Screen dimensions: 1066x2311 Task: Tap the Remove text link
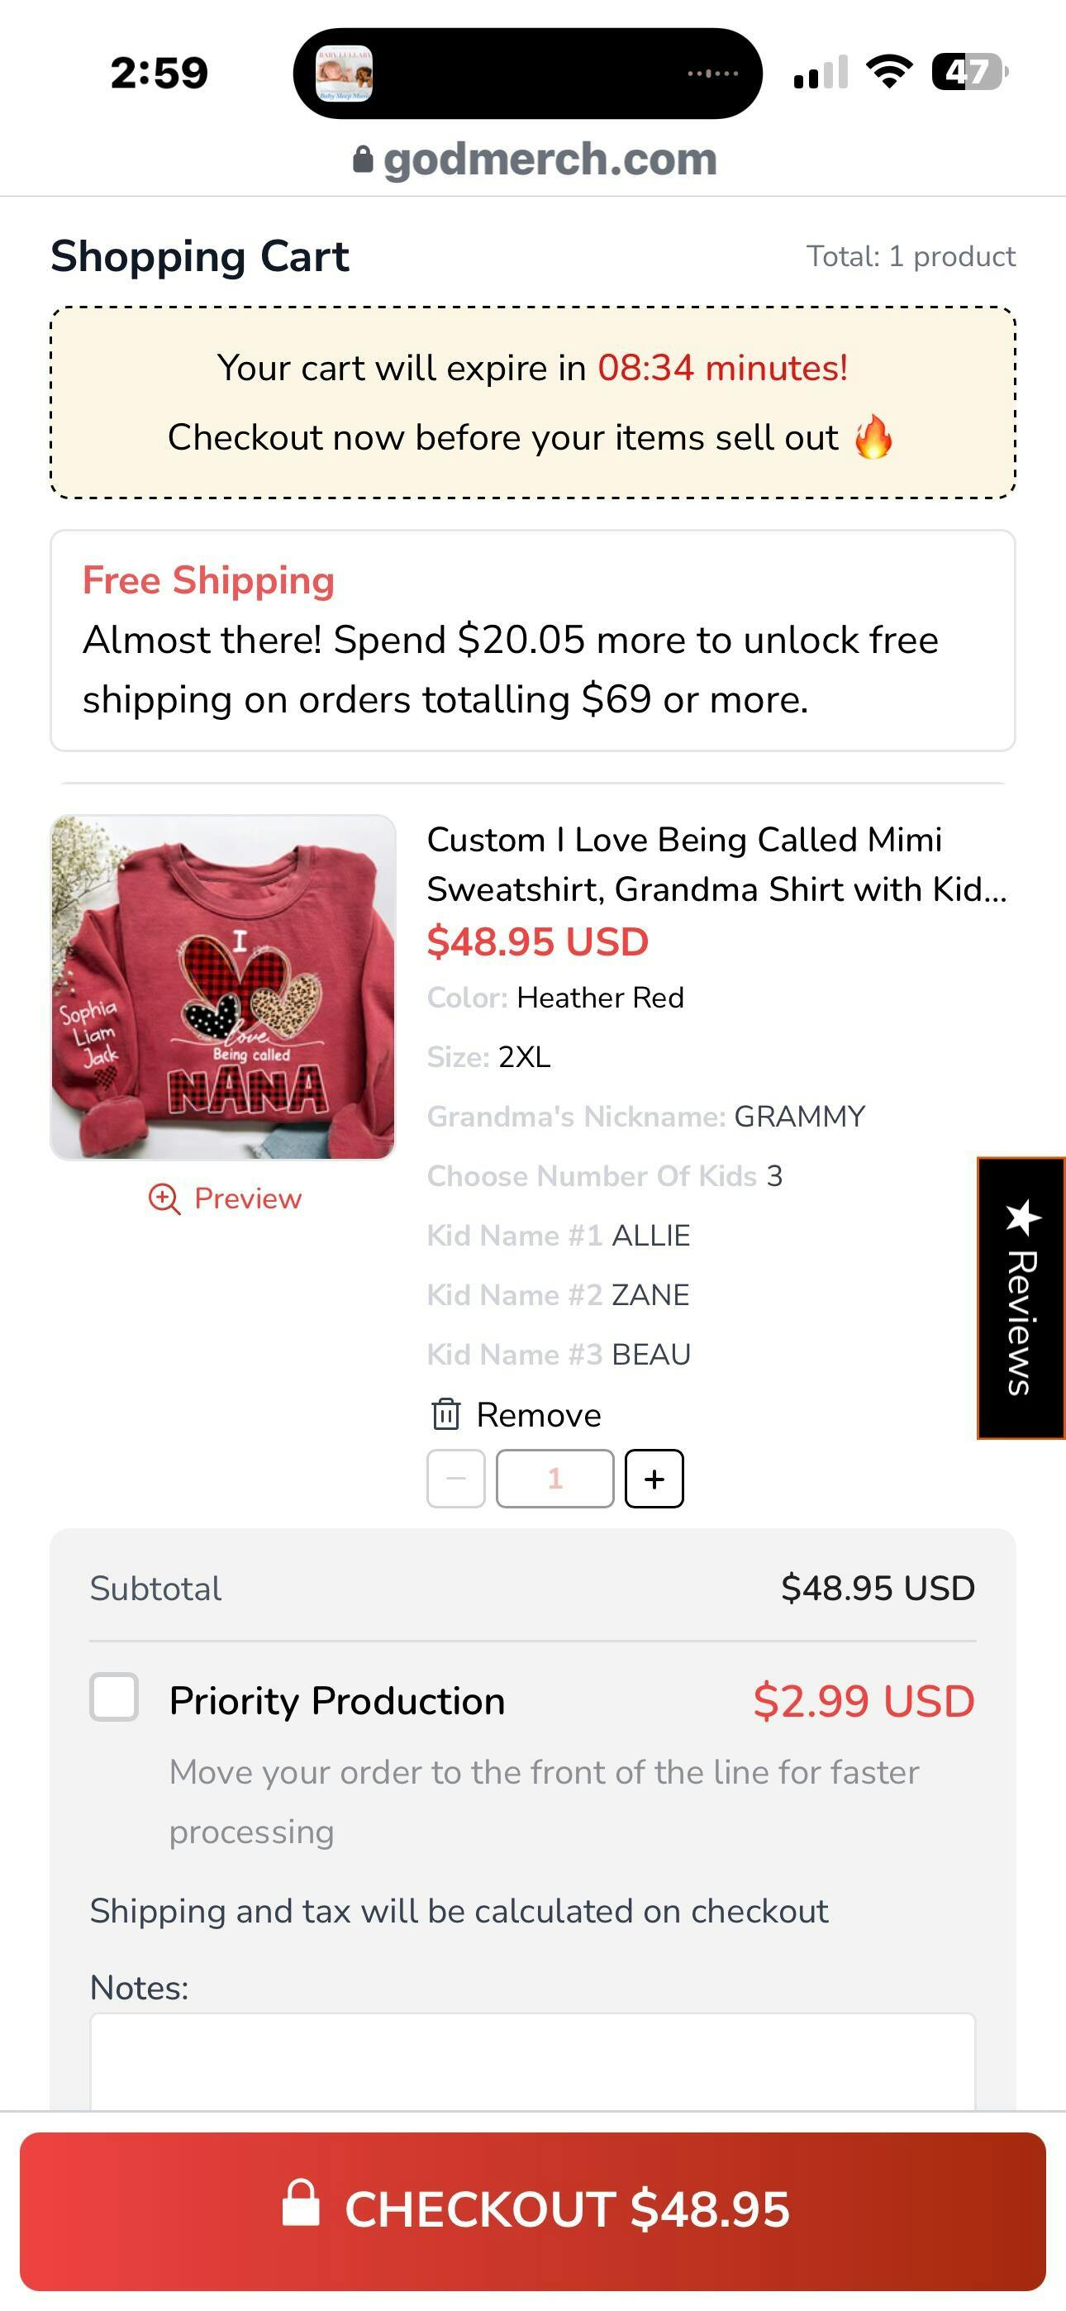coord(539,1415)
